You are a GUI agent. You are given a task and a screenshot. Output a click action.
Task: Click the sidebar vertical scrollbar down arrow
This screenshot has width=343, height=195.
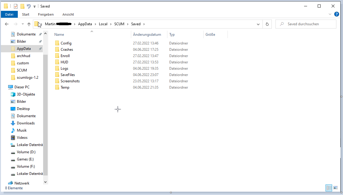coord(46,182)
